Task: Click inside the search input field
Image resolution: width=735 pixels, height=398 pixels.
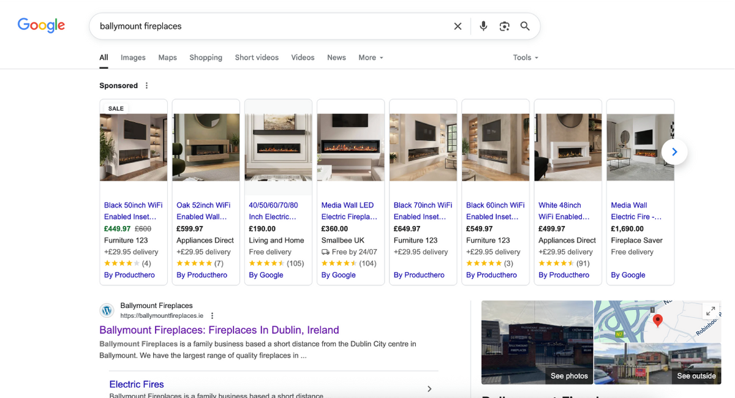Action: (269, 26)
